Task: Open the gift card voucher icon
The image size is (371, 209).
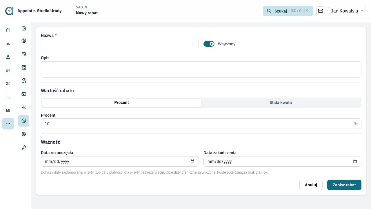Action: (24, 94)
